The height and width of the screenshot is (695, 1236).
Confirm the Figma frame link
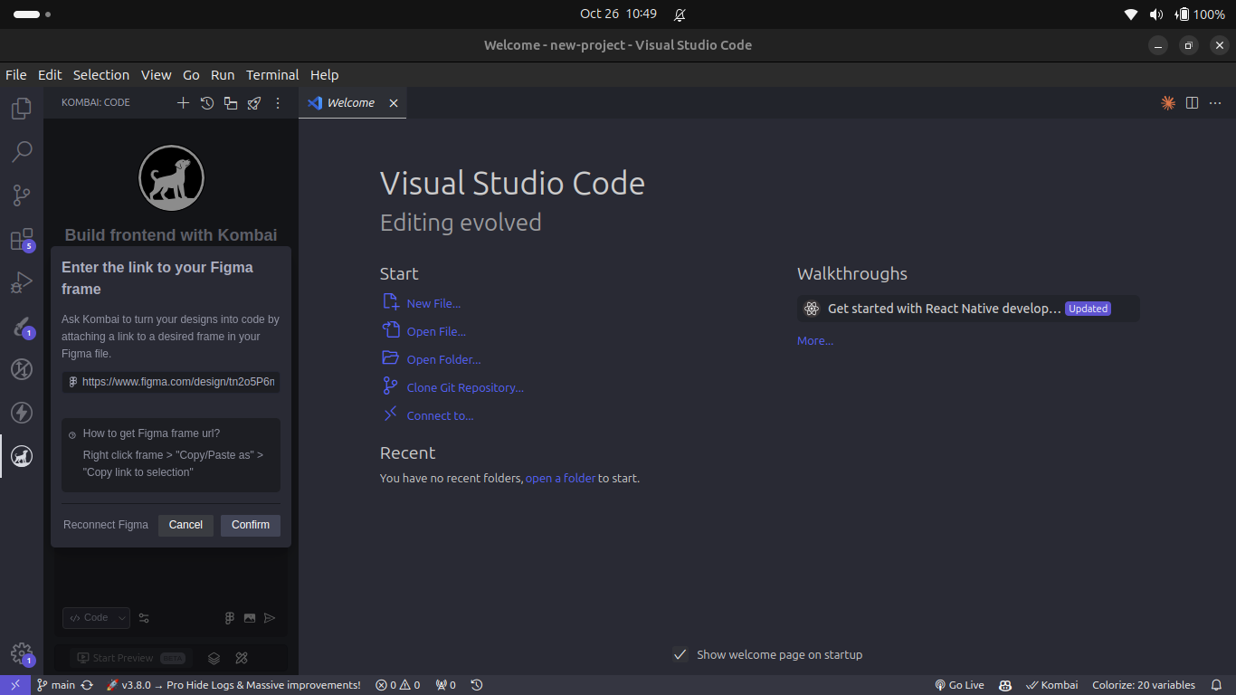tap(251, 525)
